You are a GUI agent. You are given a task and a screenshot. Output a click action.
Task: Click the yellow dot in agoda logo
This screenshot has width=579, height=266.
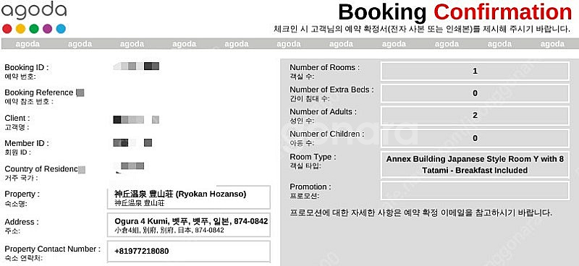pos(21,29)
